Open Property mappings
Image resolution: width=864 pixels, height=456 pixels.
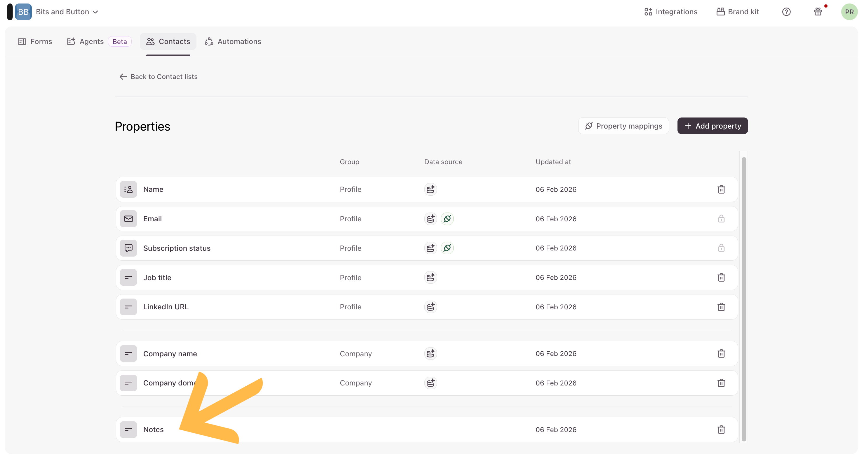(x=623, y=126)
